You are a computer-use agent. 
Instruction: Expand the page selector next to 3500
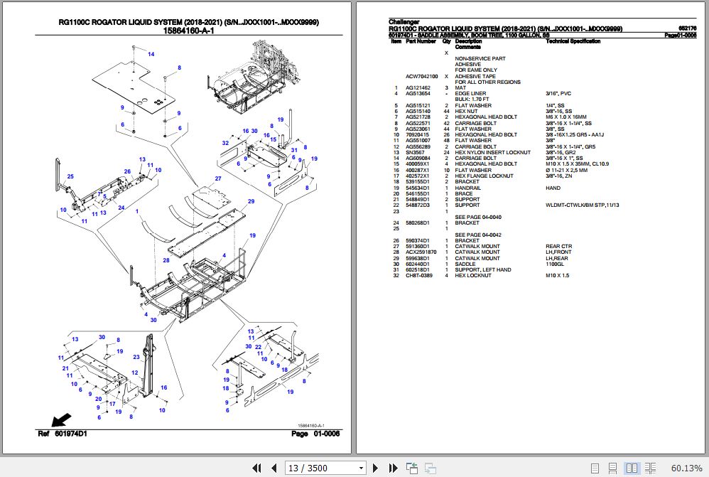pyautogui.click(x=362, y=468)
